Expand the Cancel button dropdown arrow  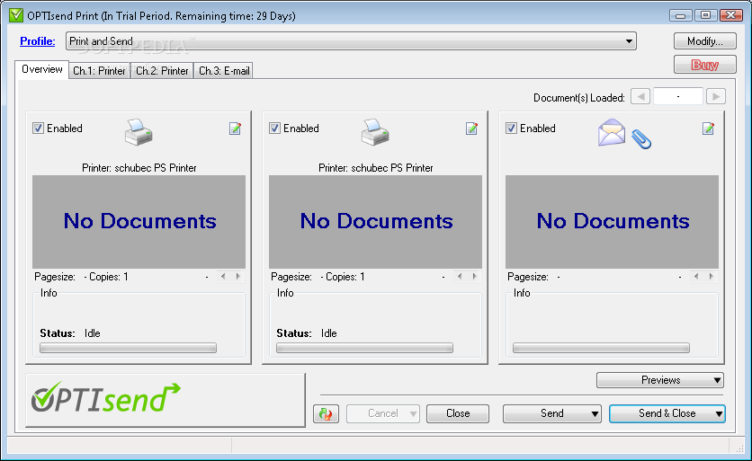[x=413, y=413]
